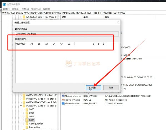The height and width of the screenshot is (130, 166).
Task: Open the 帮助(H) menu
Action: pyautogui.click(x=47, y=9)
